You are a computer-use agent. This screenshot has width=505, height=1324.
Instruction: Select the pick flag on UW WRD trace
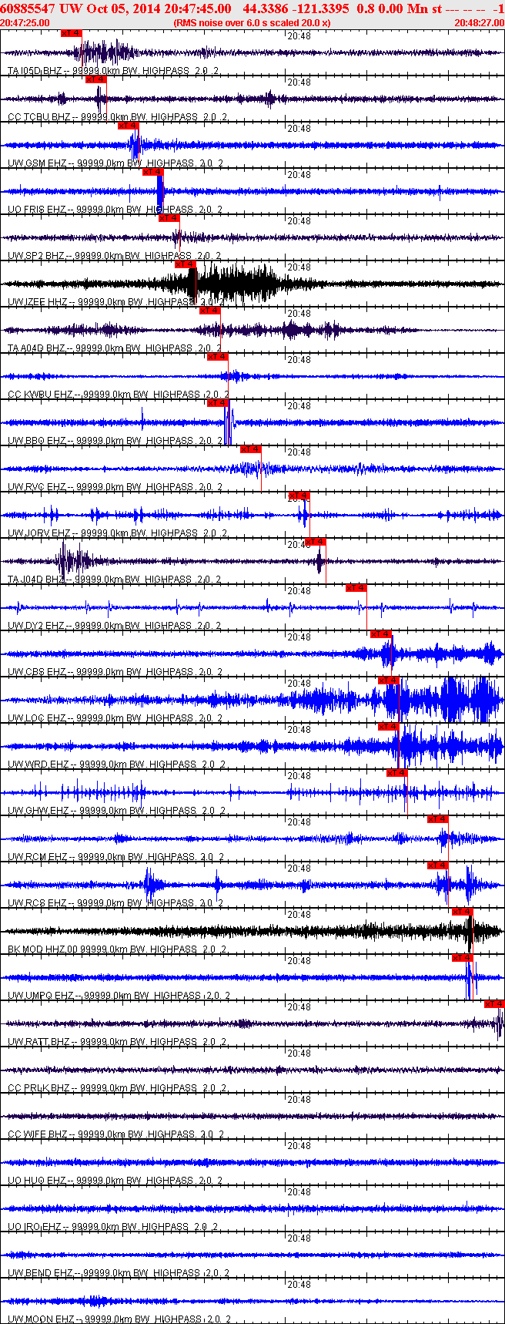coord(388,727)
